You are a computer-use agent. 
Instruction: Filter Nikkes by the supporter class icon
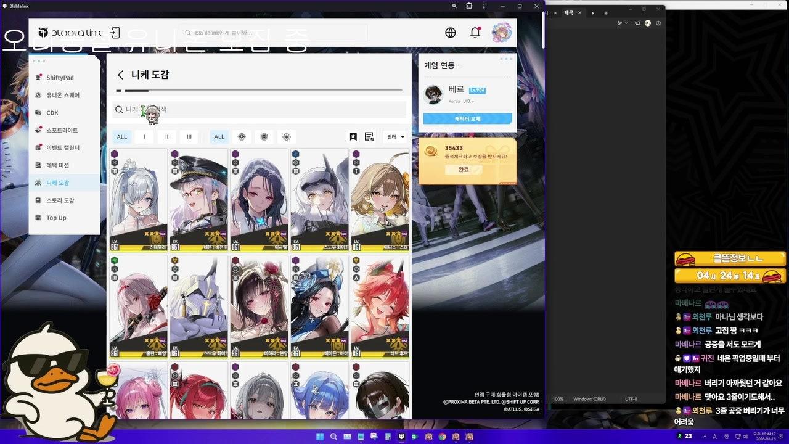(x=287, y=137)
